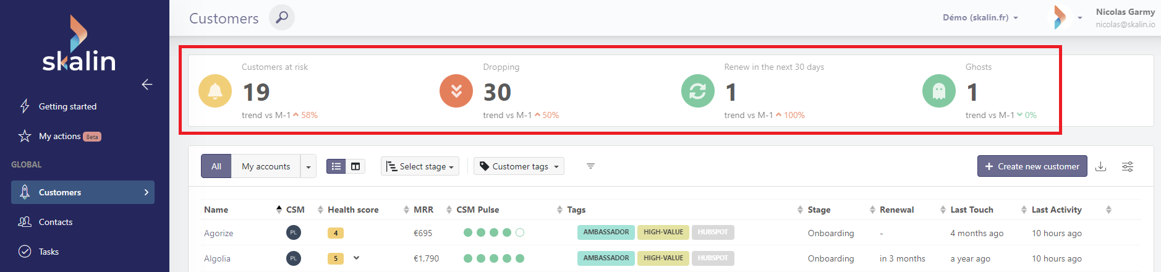Screen dimensions: 1161x272
Task: Open Getting started in the sidebar
Action: coord(67,106)
